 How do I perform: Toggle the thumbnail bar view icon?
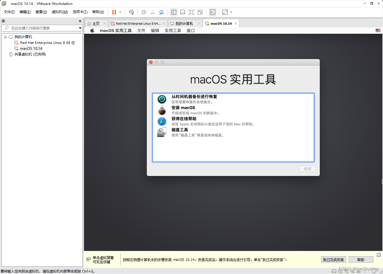tap(183, 12)
